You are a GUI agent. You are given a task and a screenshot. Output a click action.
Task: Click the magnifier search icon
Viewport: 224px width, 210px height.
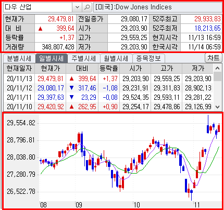(x=87, y=7)
